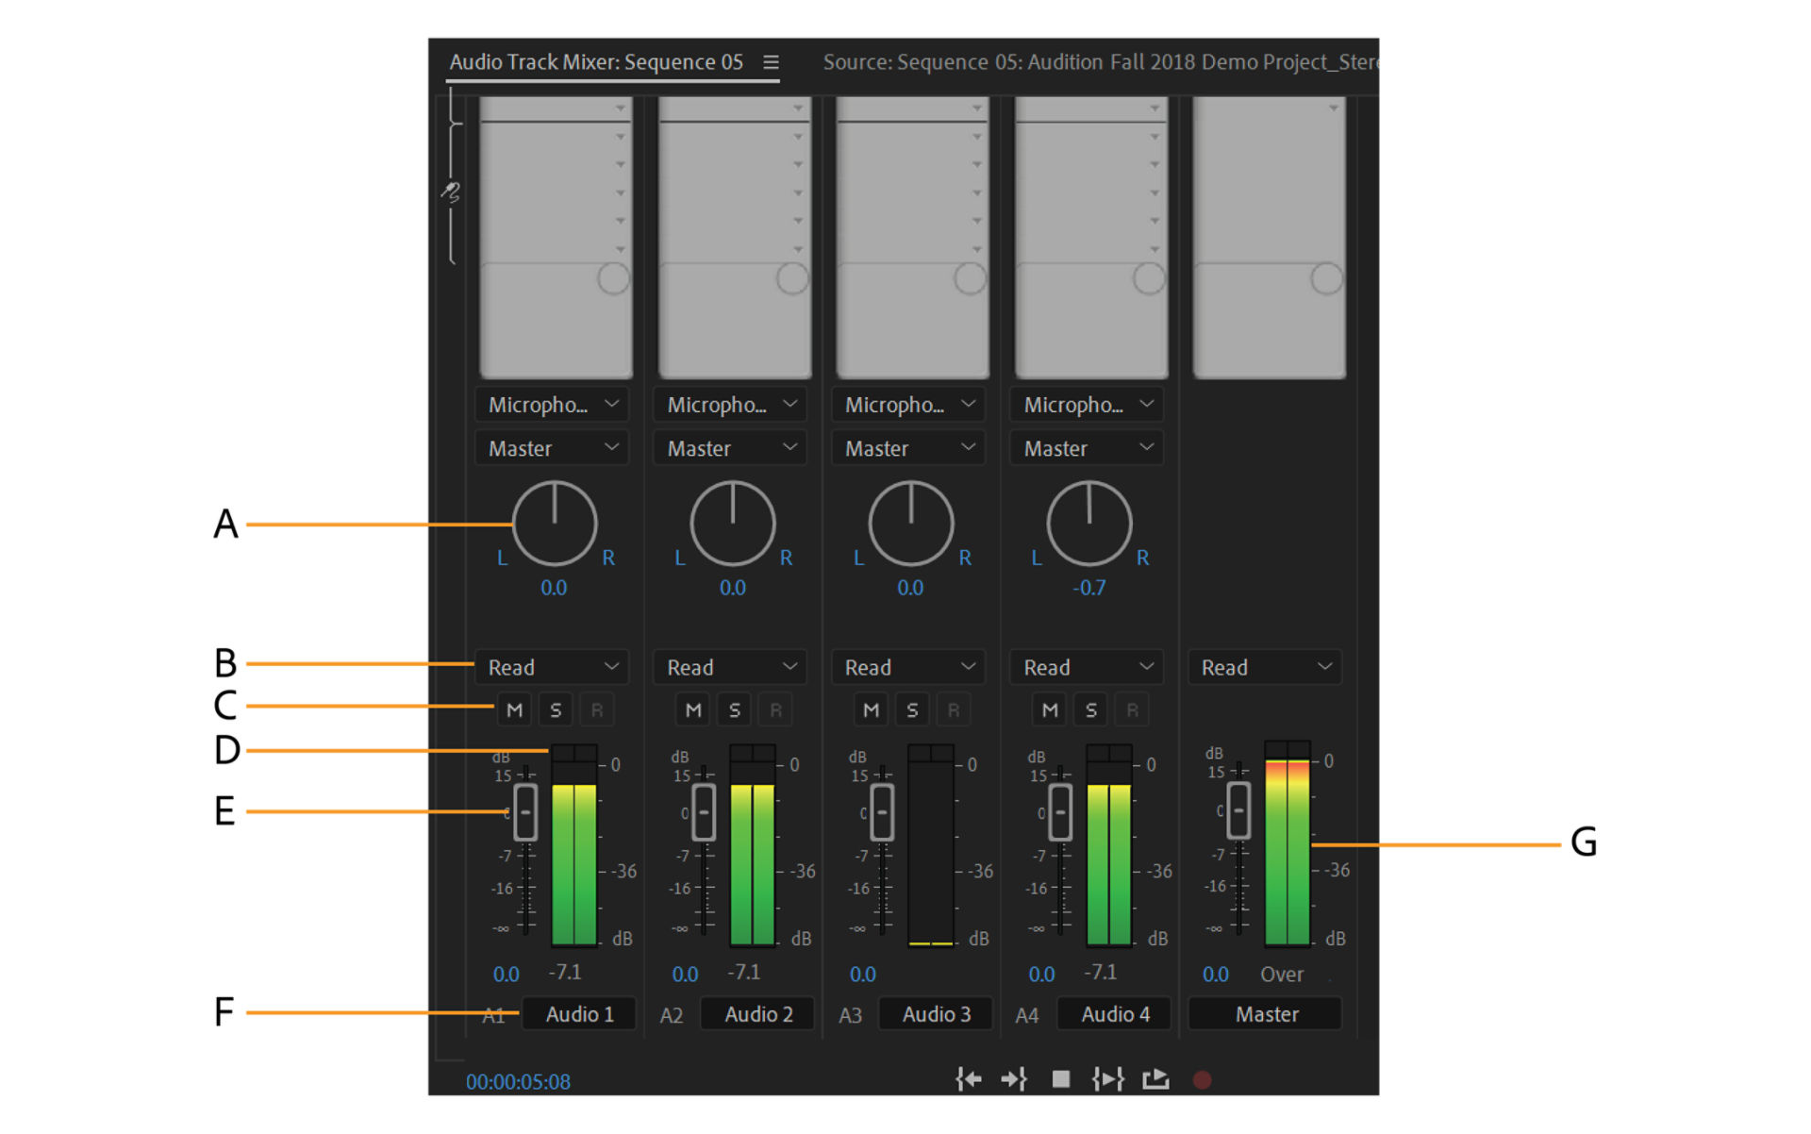
Task: Click the Go to Out Point icon
Action: click(x=1013, y=1078)
